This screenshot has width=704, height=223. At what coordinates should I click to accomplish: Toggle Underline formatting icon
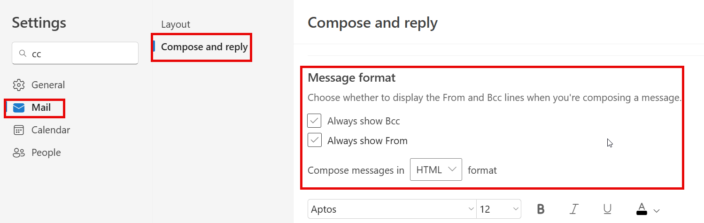[607, 209]
